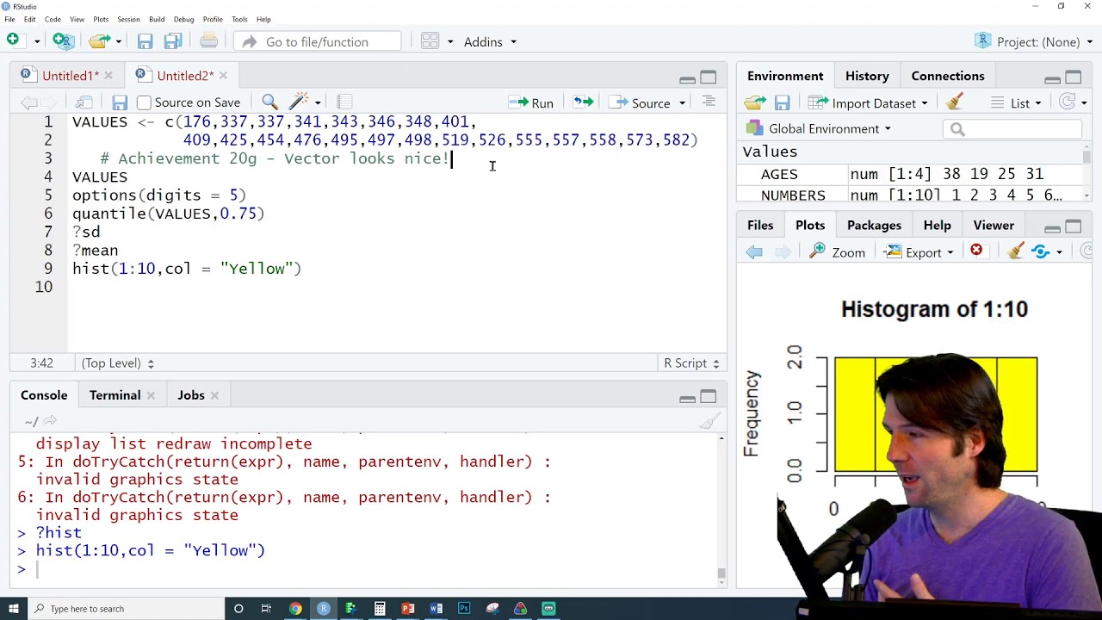Save workspace in Environment pane
Screen dimensions: 1102x620
tap(782, 103)
